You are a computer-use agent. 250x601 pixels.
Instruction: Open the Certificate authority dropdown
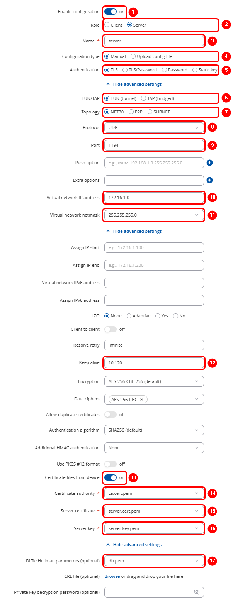[154, 493]
